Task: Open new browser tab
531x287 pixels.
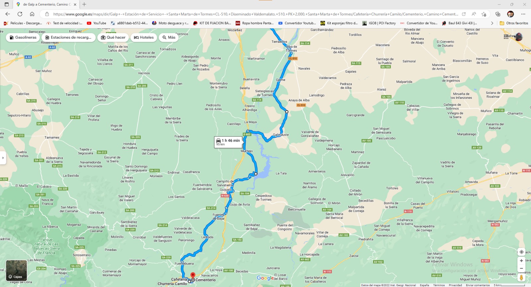Action: coord(84,4)
